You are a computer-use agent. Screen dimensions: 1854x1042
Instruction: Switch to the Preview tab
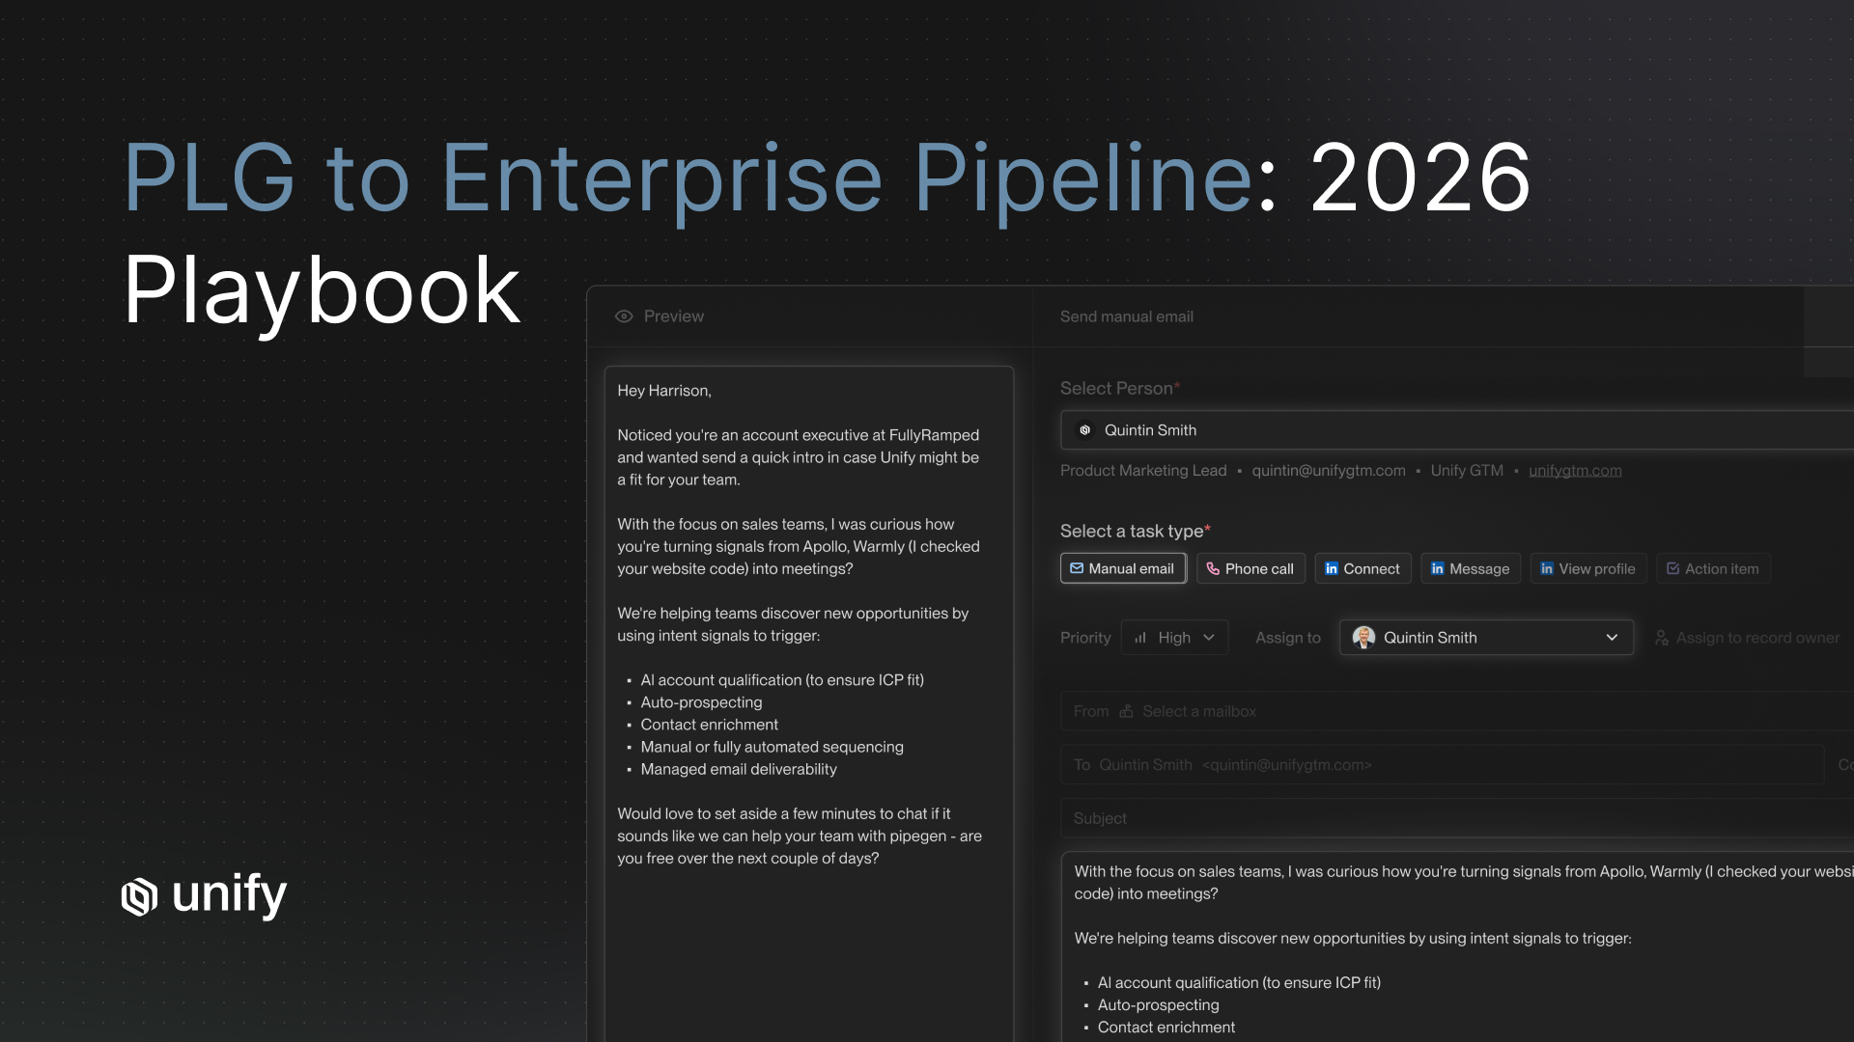coord(660,316)
